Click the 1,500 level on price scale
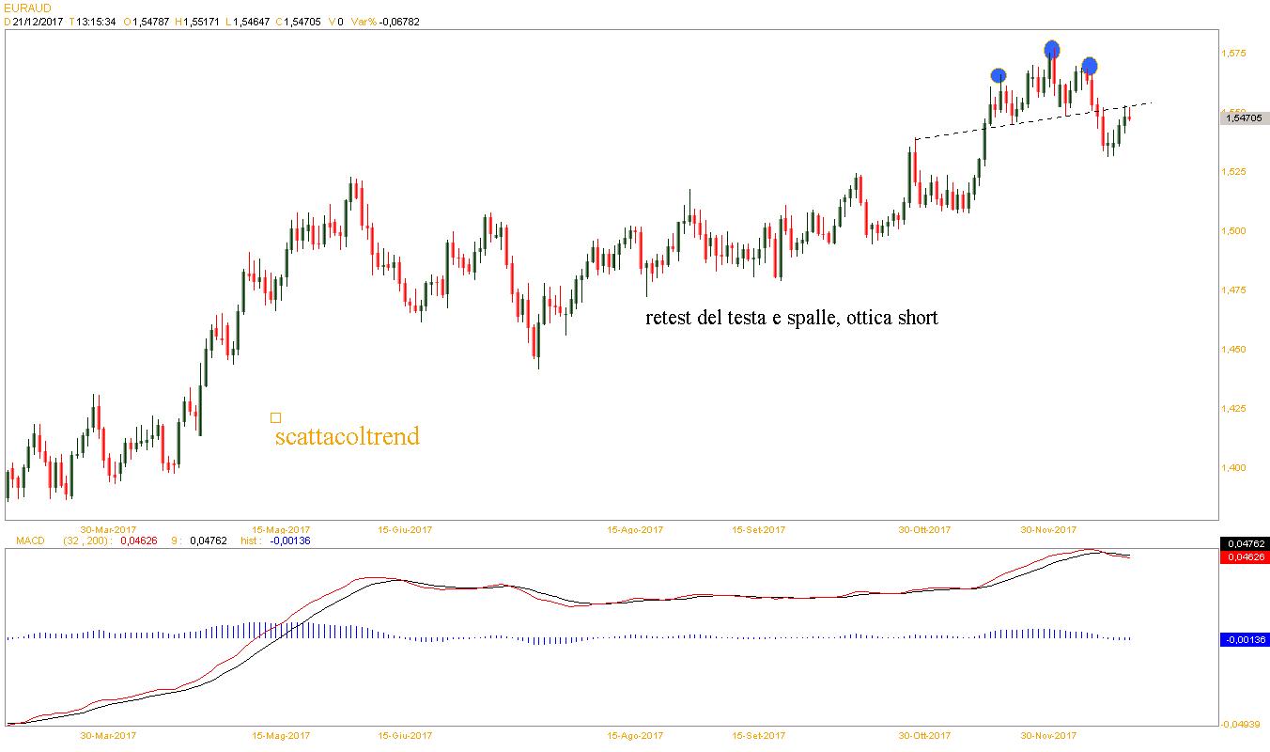 (1233, 231)
